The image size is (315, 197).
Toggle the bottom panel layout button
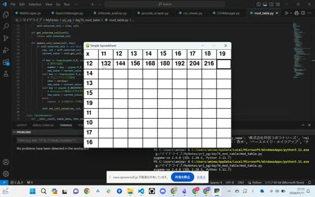point(265,4)
